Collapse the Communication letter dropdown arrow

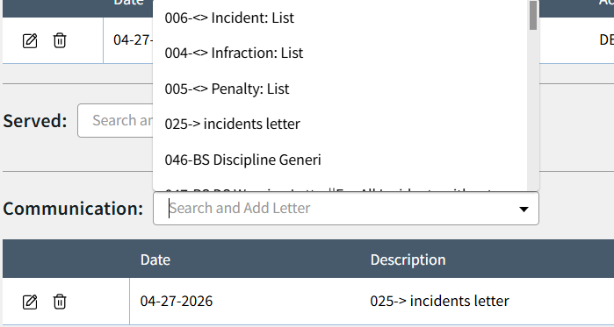click(524, 209)
